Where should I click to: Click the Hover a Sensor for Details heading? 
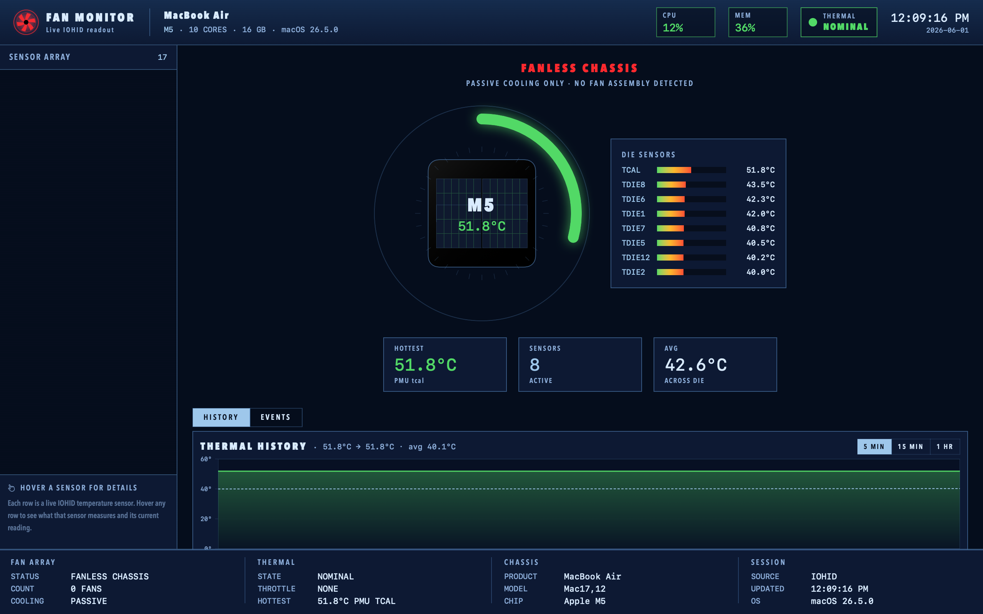click(79, 488)
